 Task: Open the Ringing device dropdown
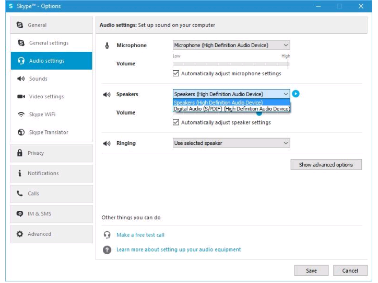tap(231, 143)
